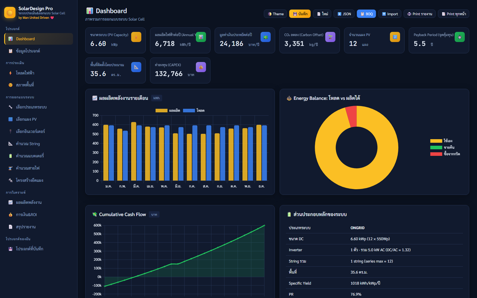Viewport: 477px width, 298px height.
Task: Toggle ซื้อจากกริด segment in donut legend
Action: click(x=445, y=154)
